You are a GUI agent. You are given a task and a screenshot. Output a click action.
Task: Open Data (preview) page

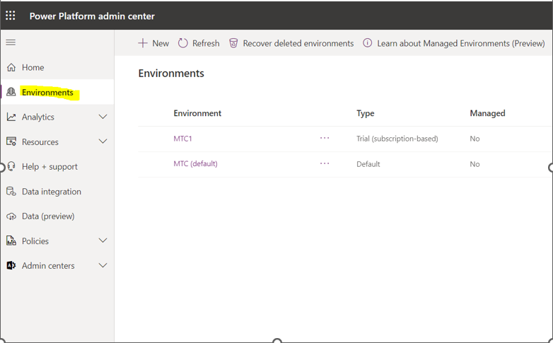tap(48, 216)
